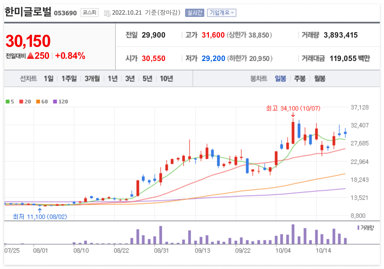This screenshot has height=269, width=384.
Task: Click the green 5-day moving average swatch
Action: coord(8,102)
